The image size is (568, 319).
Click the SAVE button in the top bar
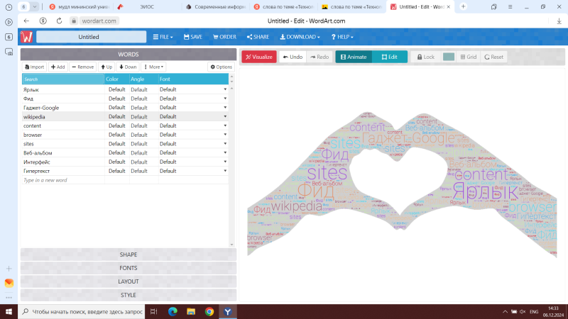click(192, 37)
